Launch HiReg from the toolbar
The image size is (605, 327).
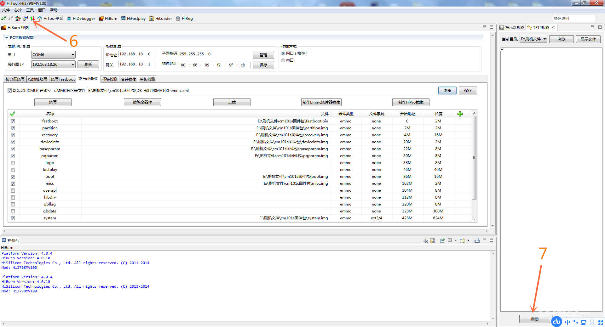(x=184, y=18)
